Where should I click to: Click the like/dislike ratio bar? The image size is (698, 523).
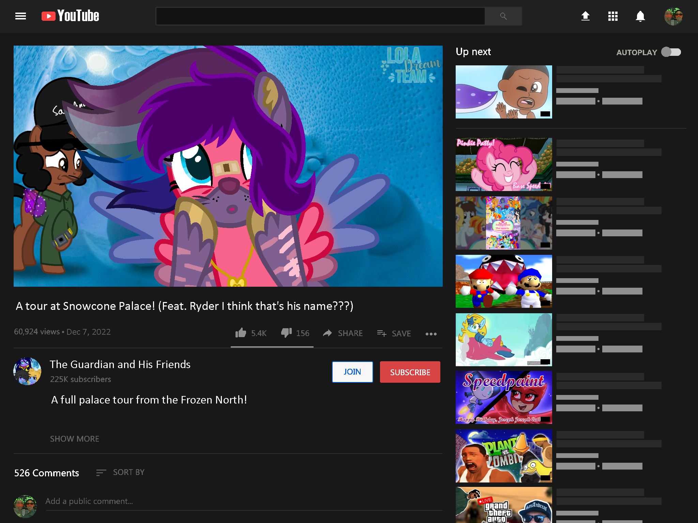[272, 347]
